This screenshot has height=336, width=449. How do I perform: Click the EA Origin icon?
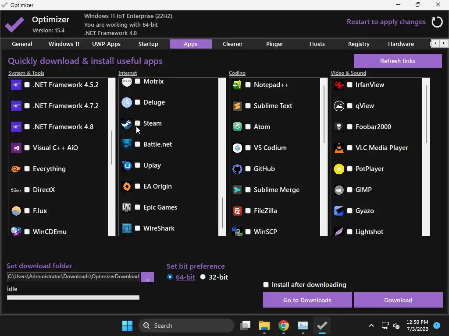click(127, 186)
